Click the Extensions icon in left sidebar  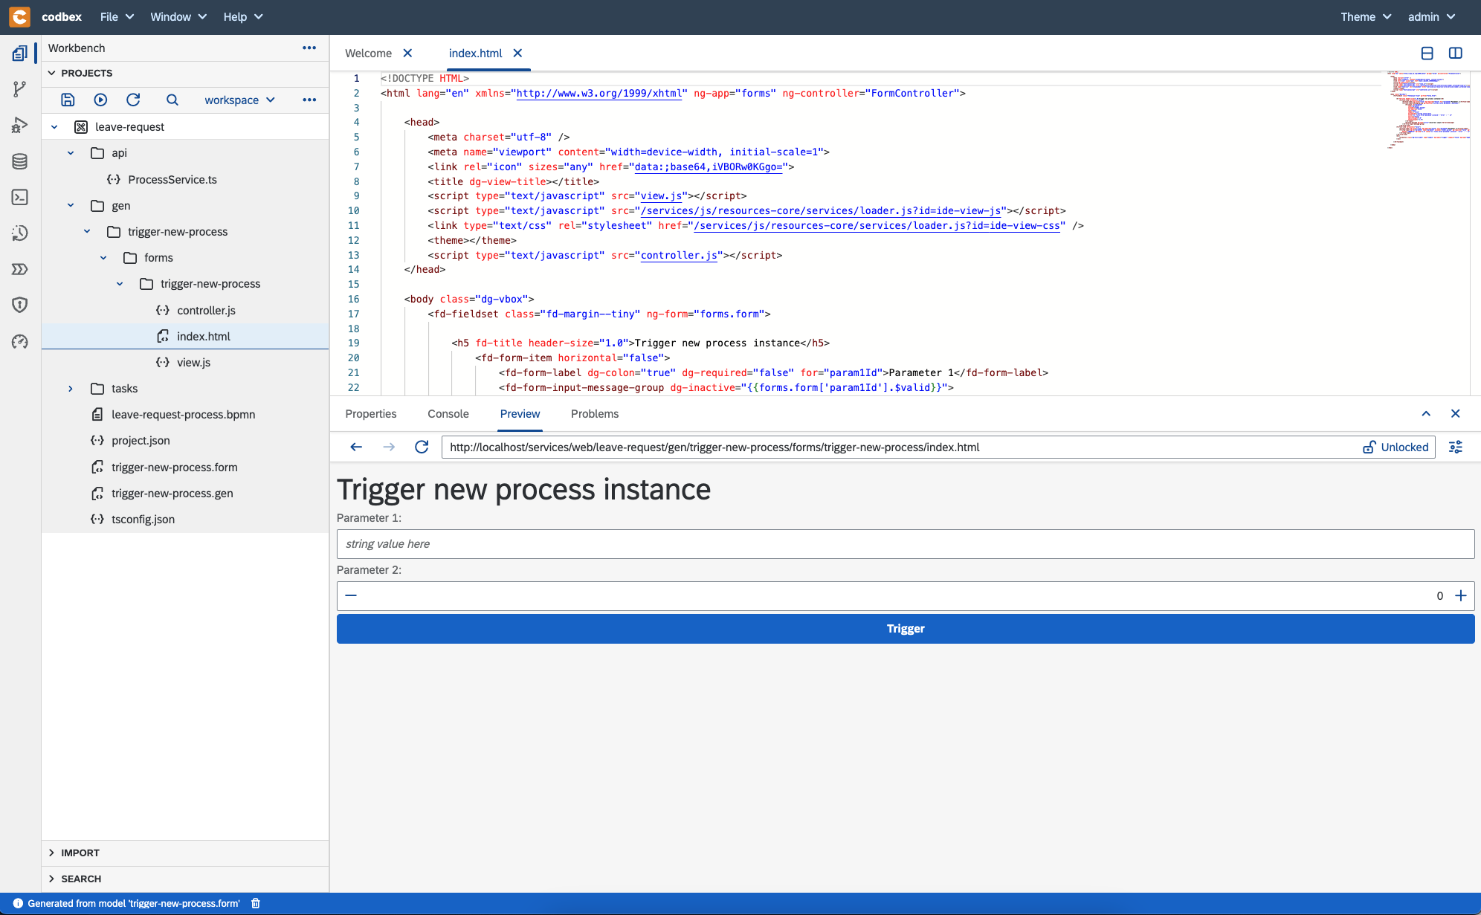[19, 268]
